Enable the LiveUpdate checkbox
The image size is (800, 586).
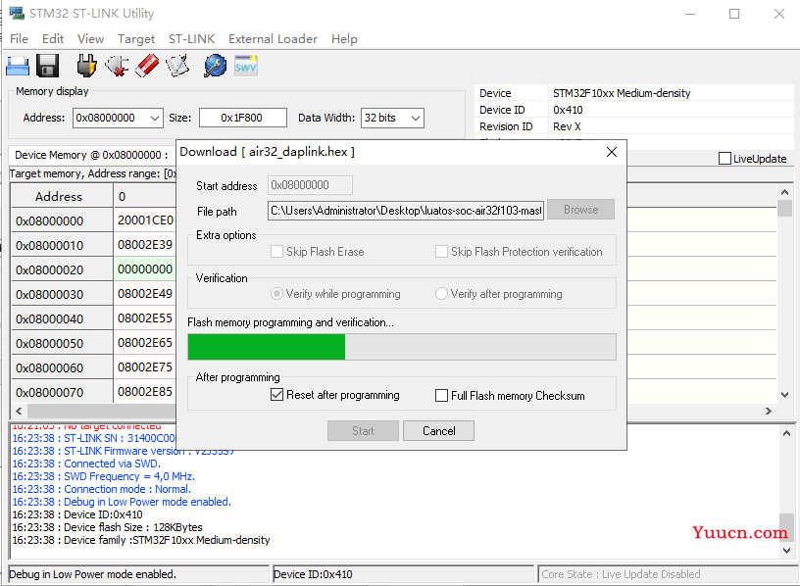[x=725, y=159]
